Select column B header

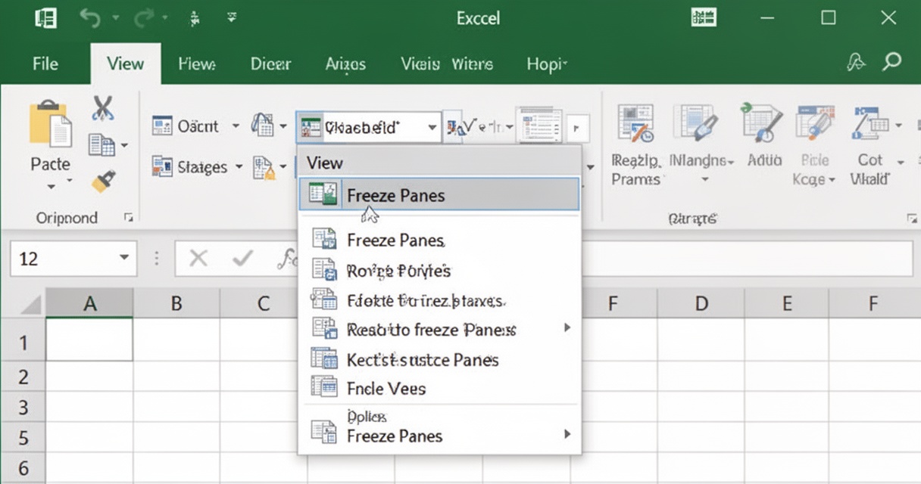tap(176, 303)
